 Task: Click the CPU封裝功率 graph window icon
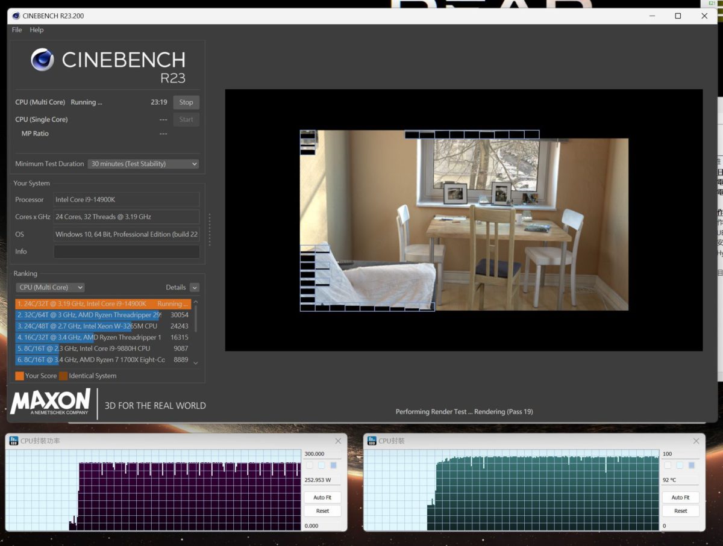(13, 441)
